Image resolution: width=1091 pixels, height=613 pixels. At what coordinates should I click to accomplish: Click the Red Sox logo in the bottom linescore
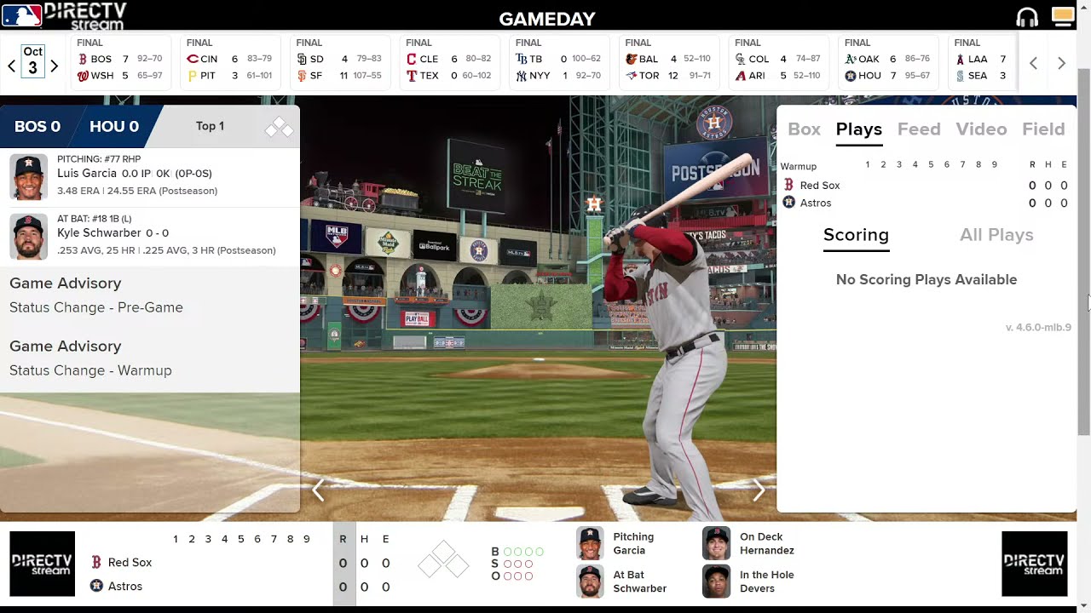tap(96, 562)
